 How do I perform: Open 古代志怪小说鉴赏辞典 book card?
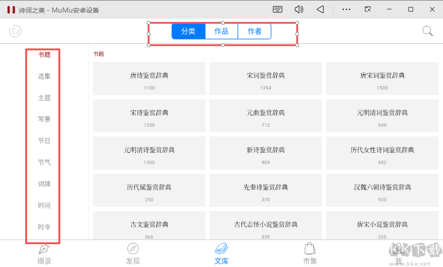[x=265, y=226]
